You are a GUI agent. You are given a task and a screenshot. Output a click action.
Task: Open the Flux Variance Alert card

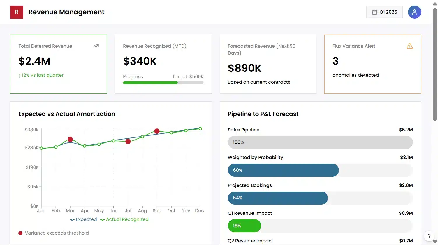coord(372,64)
